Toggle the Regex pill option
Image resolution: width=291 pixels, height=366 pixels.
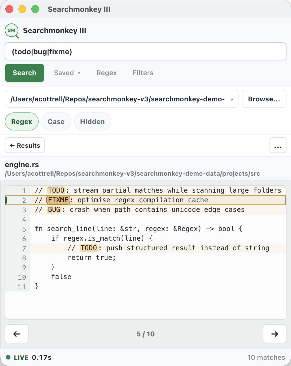[x=22, y=121]
